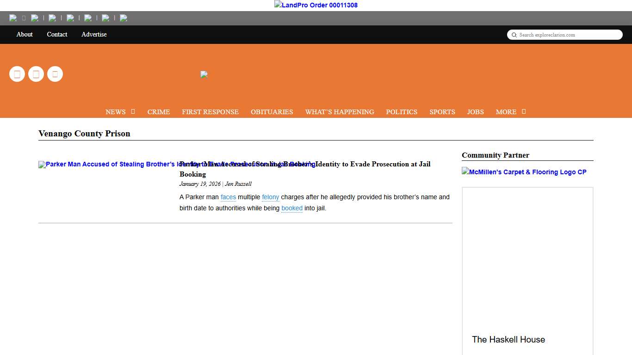Click the middle circular social icon in the orange header
The image size is (632, 355).
point(36,74)
